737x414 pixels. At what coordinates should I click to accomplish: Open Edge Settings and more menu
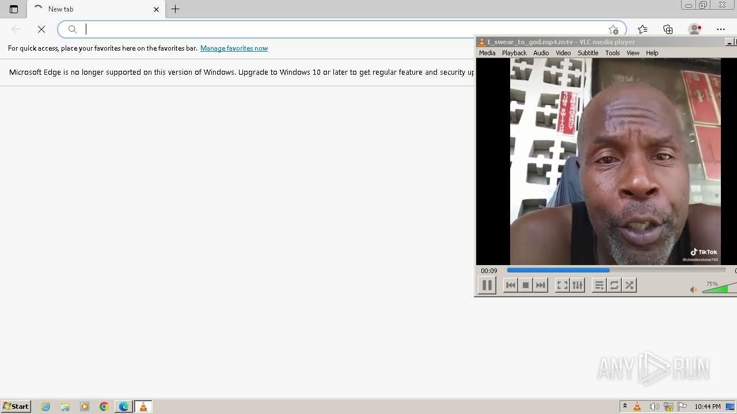point(721,29)
